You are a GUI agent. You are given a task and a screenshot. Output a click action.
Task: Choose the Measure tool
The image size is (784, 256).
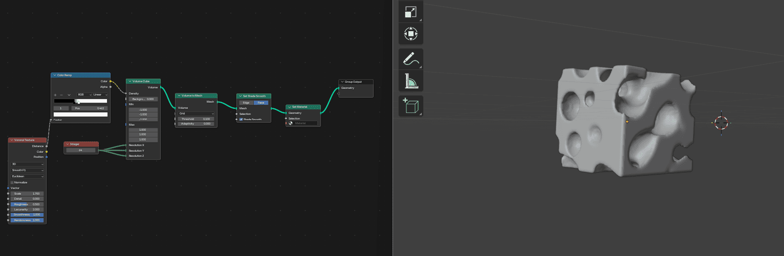pos(410,81)
